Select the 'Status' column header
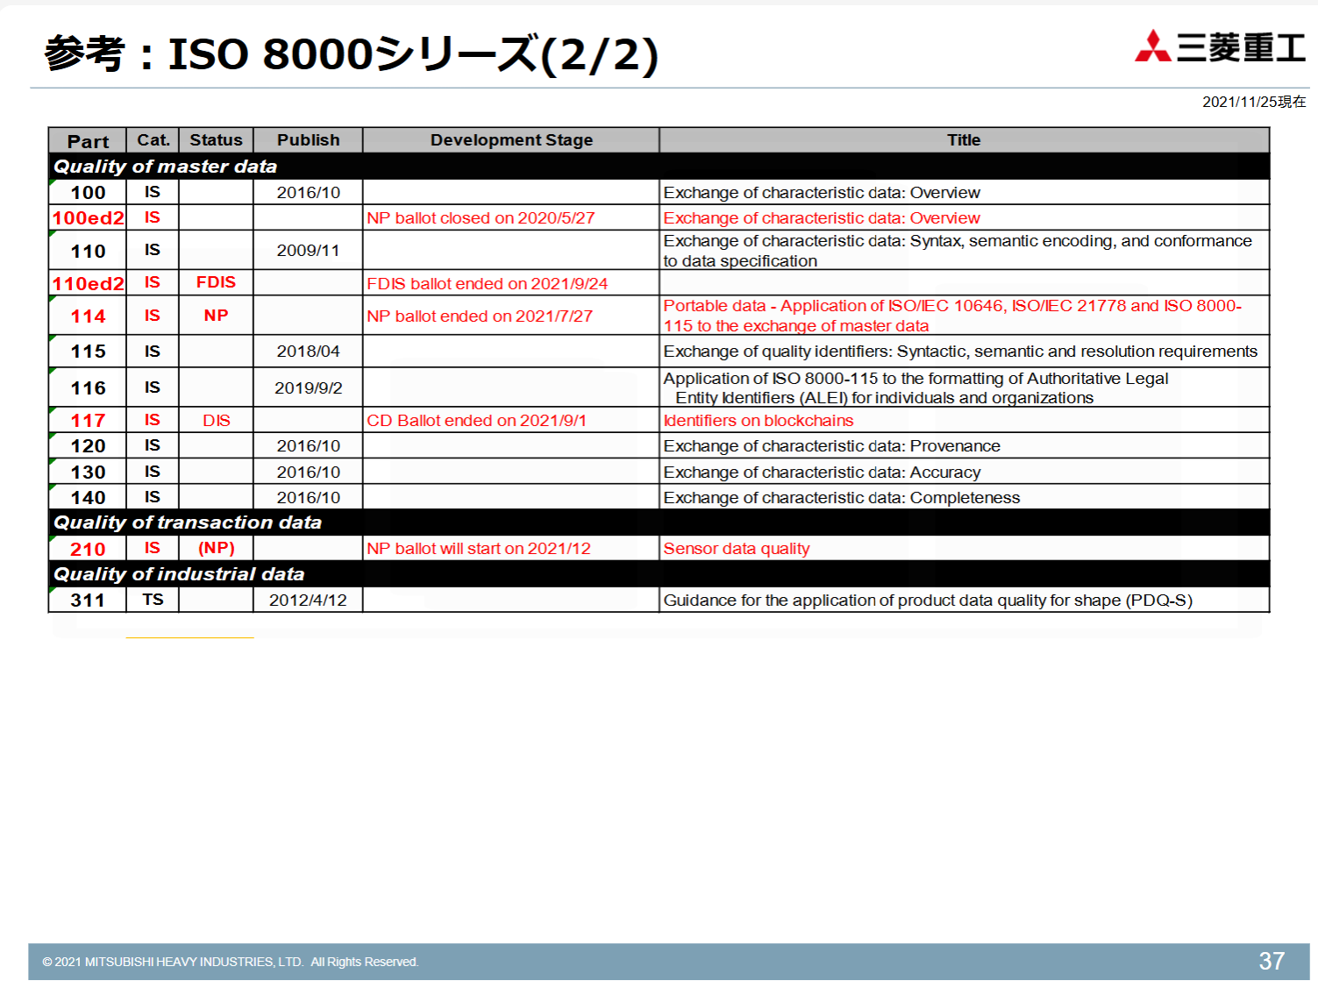 point(216,140)
